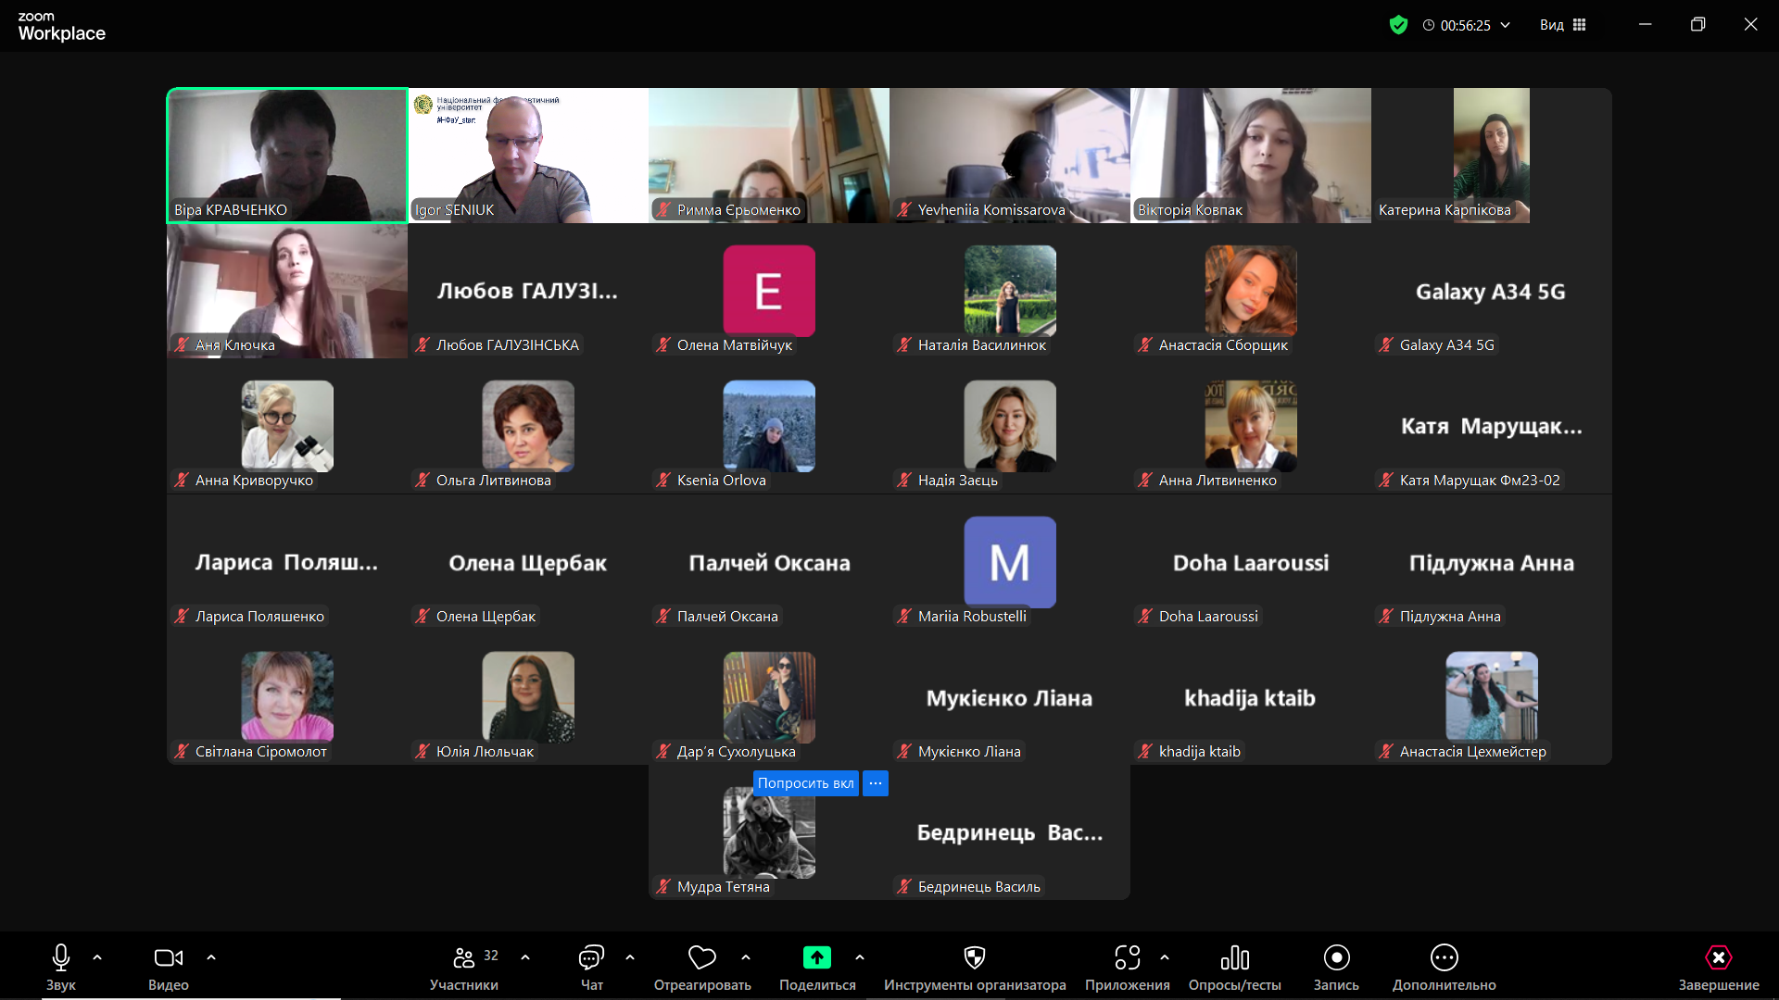This screenshot has height=1000, width=1779.
Task: Click the Олена Матвійчук E avatar
Action: 769,291
